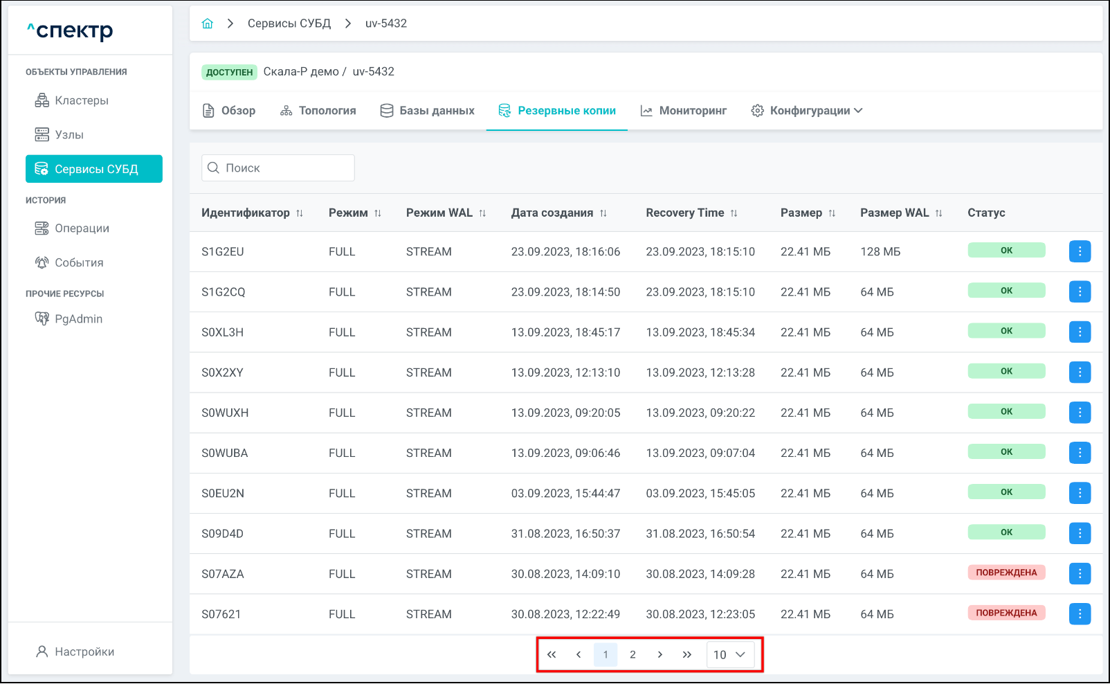Open actions menu for backup S1G2EU

click(1079, 251)
